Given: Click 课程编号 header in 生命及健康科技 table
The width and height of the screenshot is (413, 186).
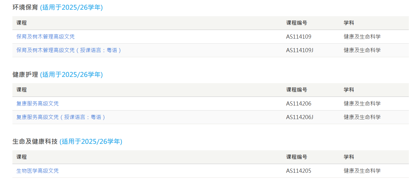Looking at the screenshot, I should click(x=296, y=157).
